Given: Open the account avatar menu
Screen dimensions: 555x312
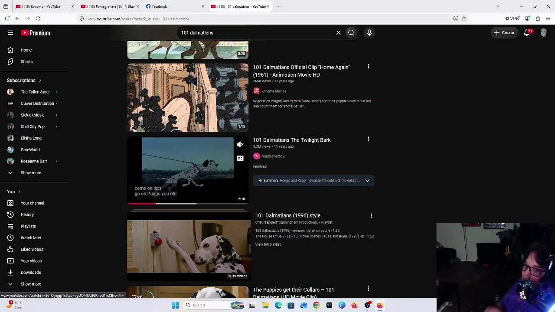Looking at the screenshot, I should [544, 32].
